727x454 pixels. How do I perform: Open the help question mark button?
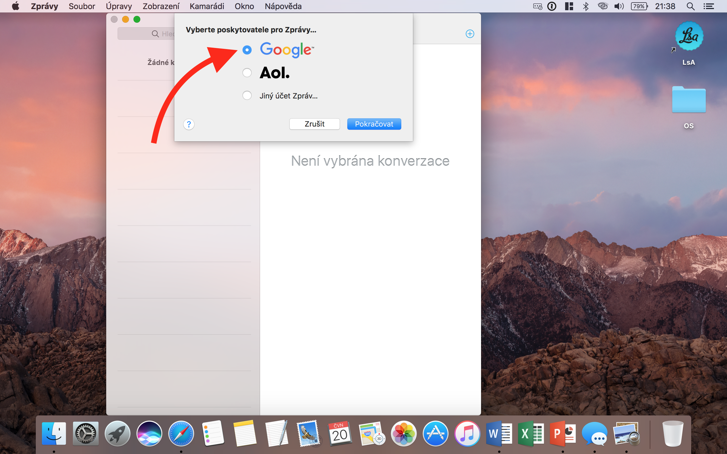[189, 124]
